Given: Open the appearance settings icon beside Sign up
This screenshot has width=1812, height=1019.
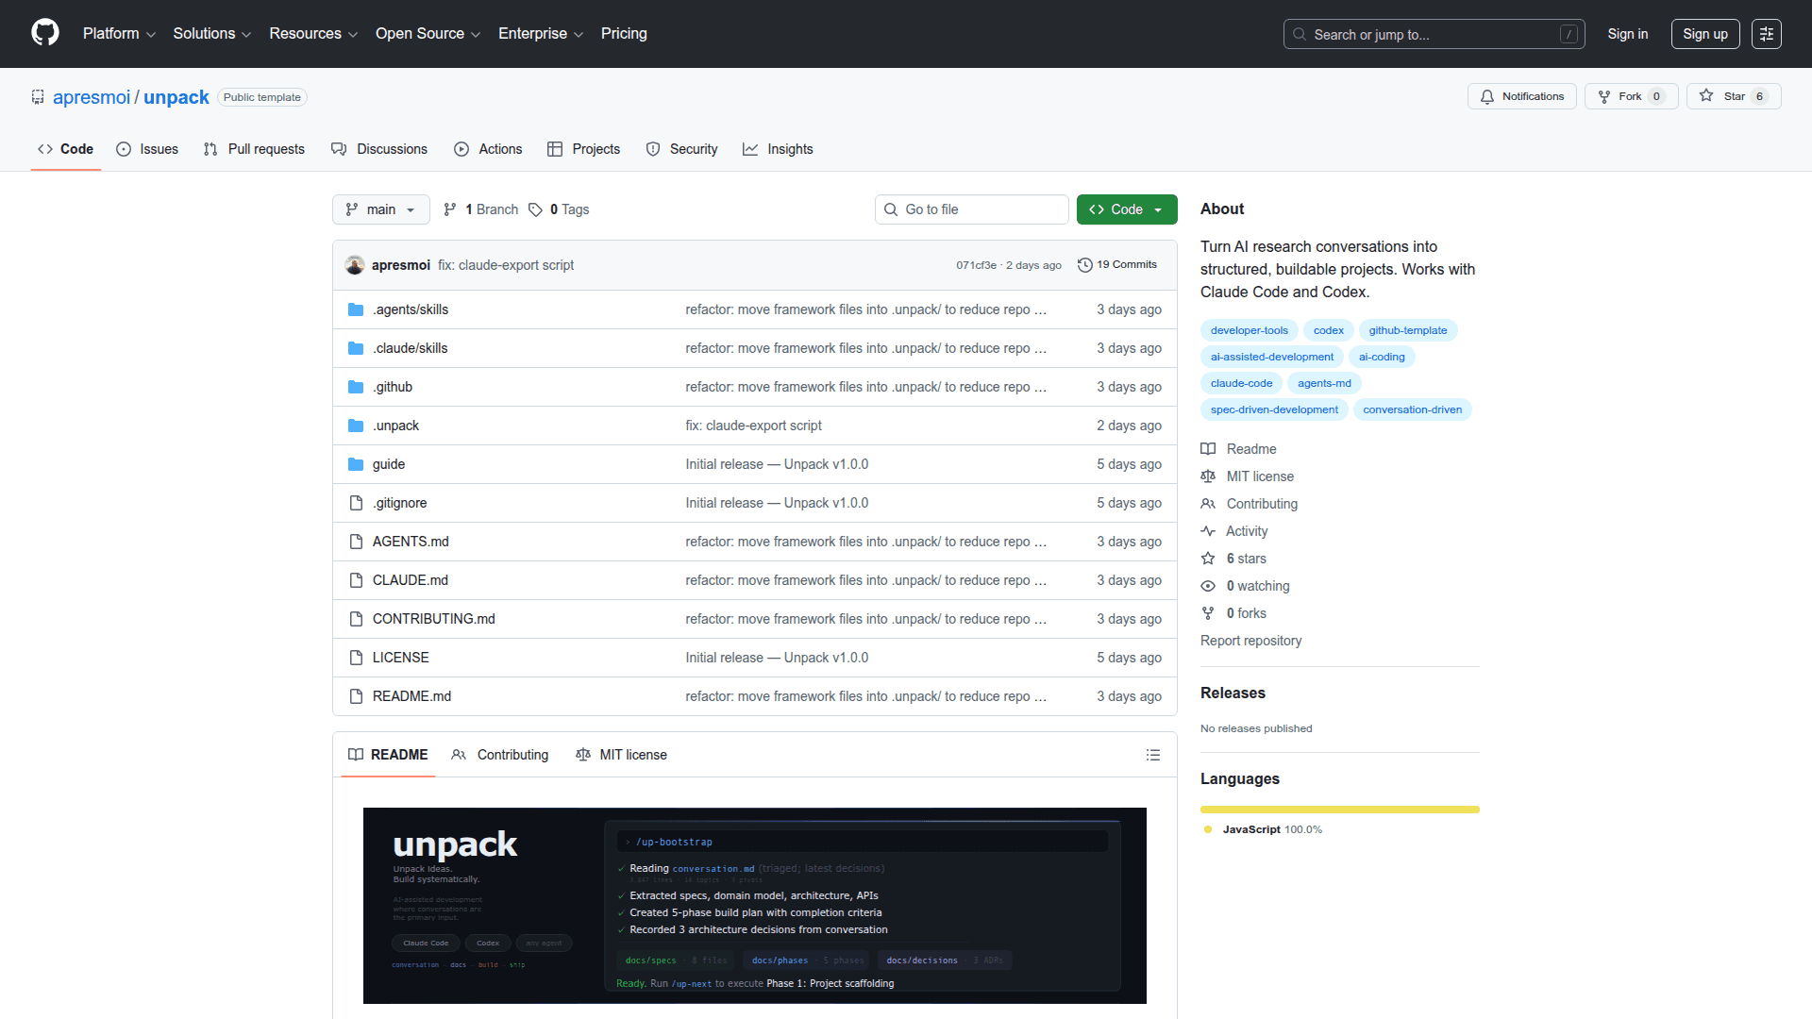Looking at the screenshot, I should 1766,34.
